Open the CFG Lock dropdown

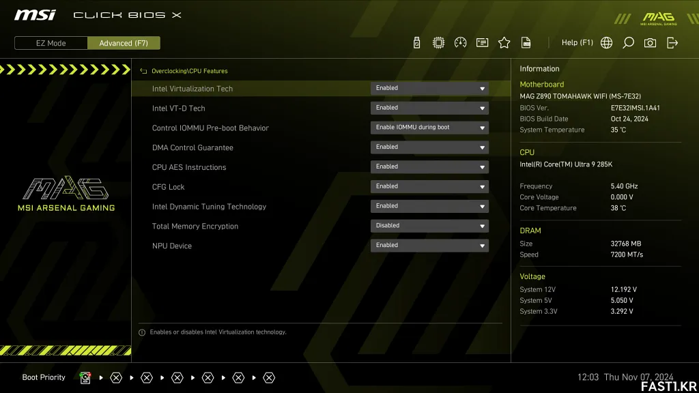[429, 186]
